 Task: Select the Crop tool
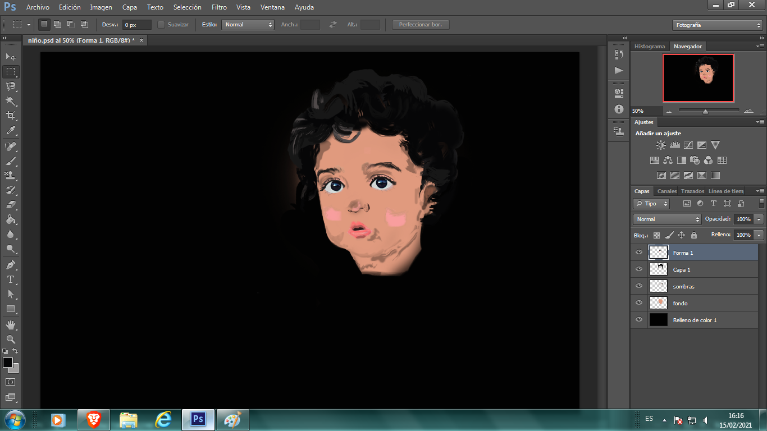[x=11, y=116]
